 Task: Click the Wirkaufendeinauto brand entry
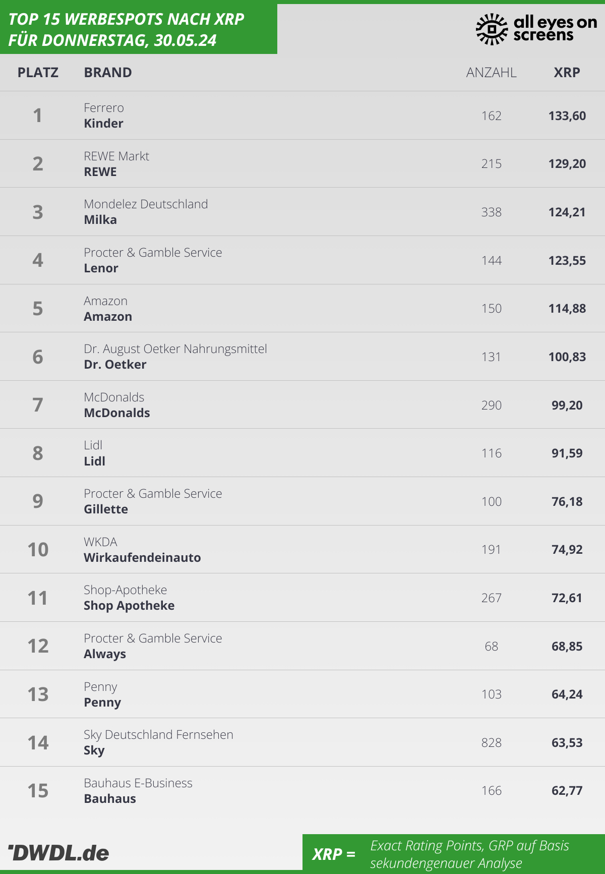pos(142,558)
